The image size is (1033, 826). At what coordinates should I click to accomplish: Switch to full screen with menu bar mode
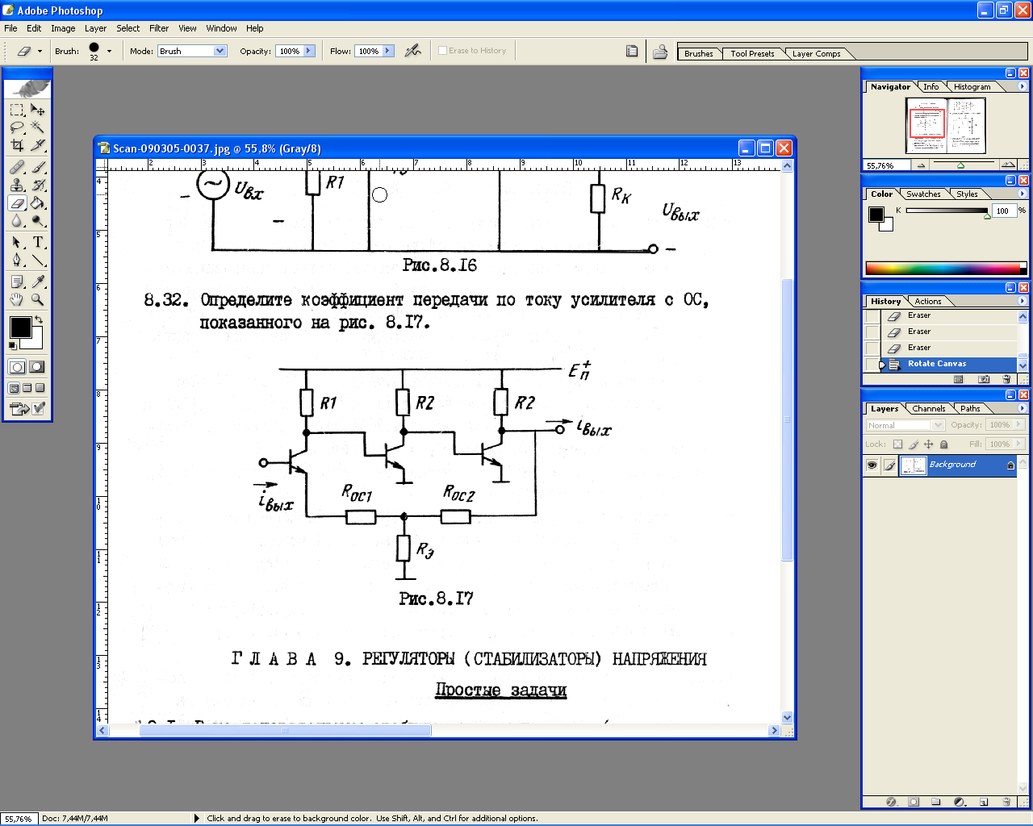27,388
